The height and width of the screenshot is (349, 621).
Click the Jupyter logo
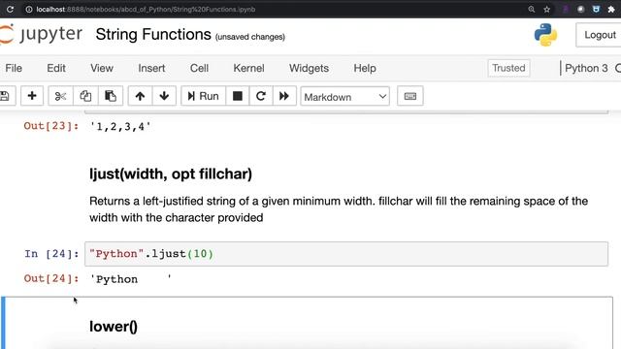41,34
